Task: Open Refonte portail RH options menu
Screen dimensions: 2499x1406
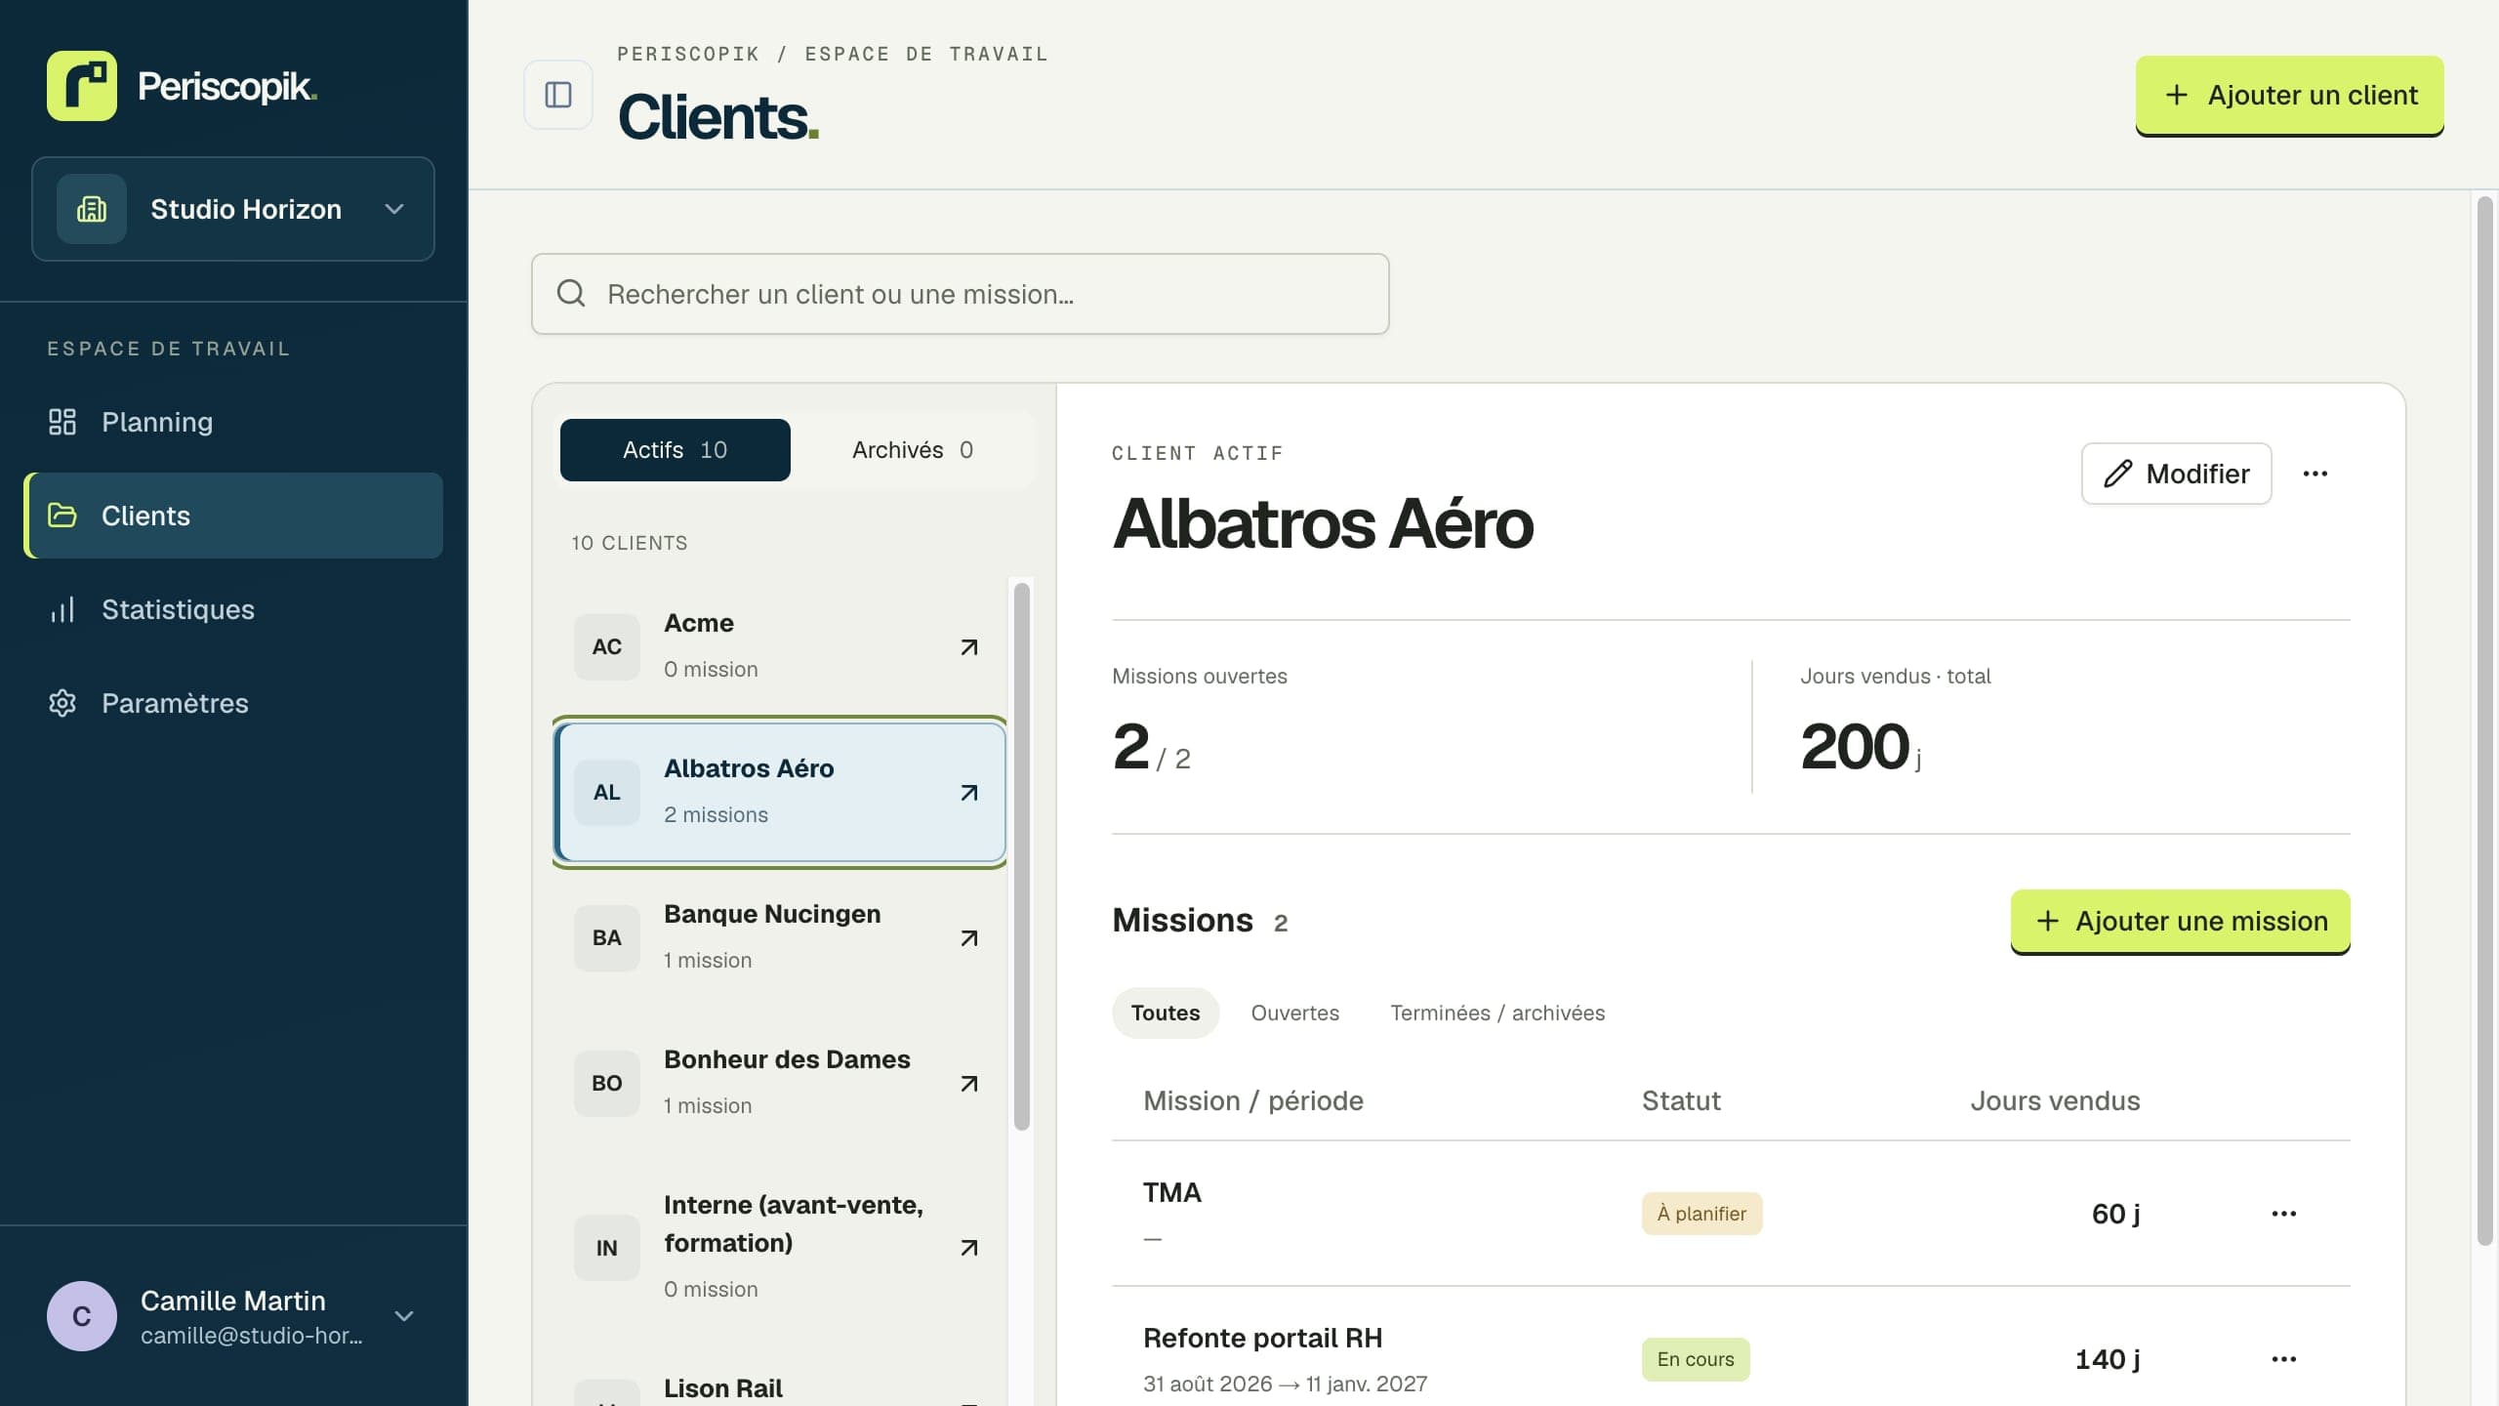Action: coord(2284,1359)
